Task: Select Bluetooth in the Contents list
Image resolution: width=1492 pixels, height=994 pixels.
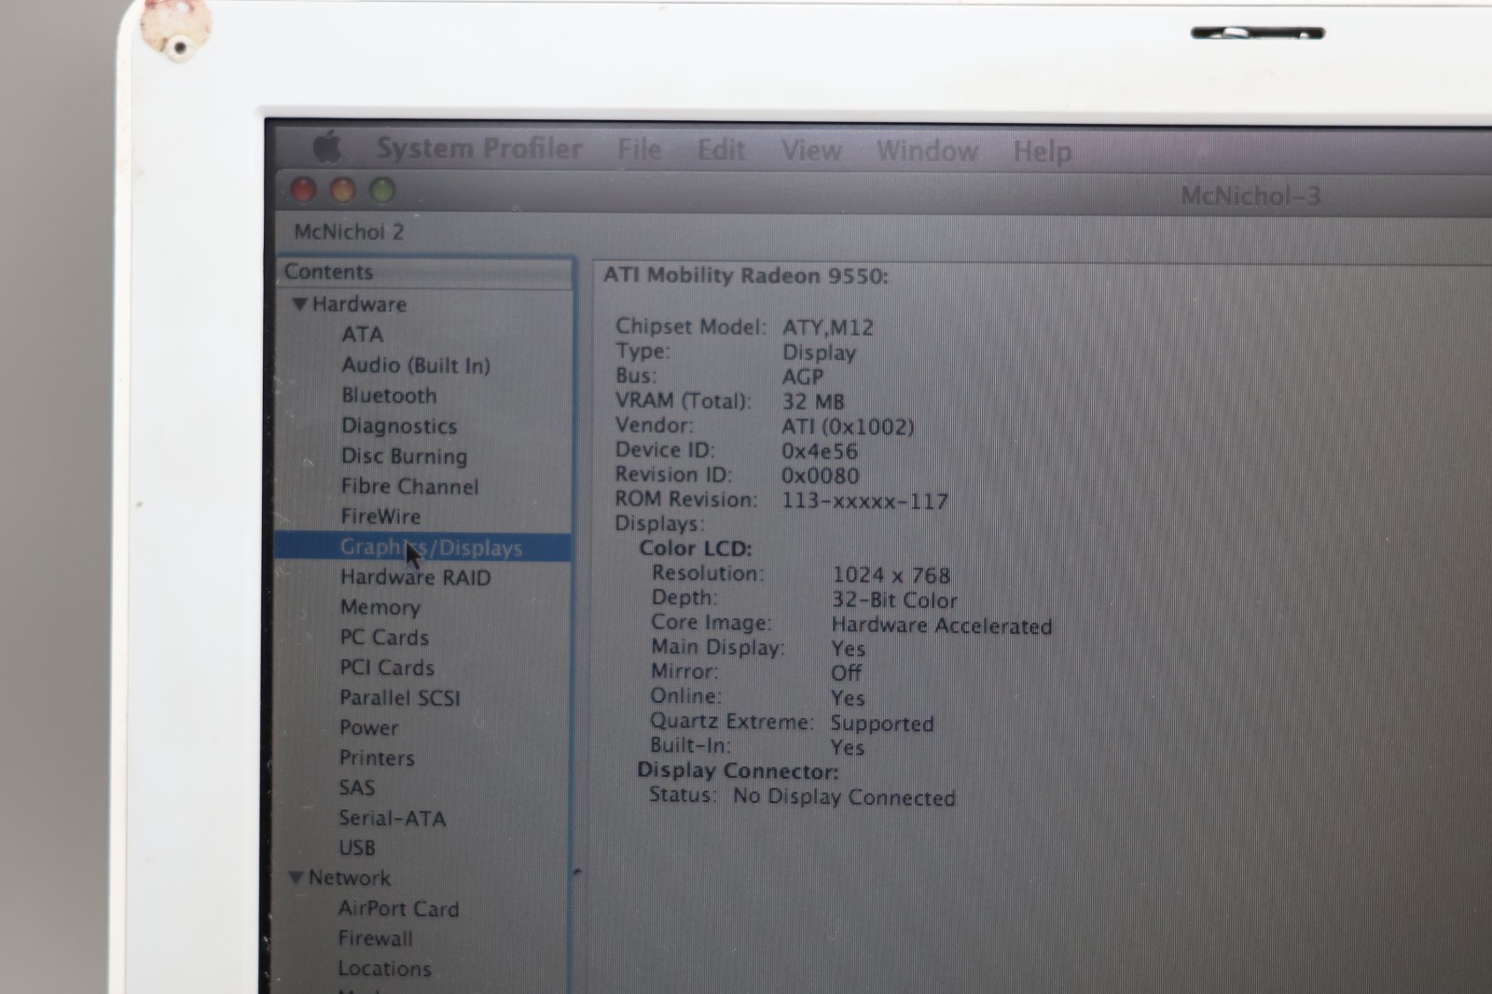Action: pyautogui.click(x=389, y=395)
